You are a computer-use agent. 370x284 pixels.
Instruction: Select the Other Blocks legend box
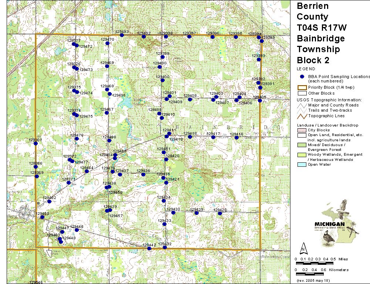[x=302, y=93]
